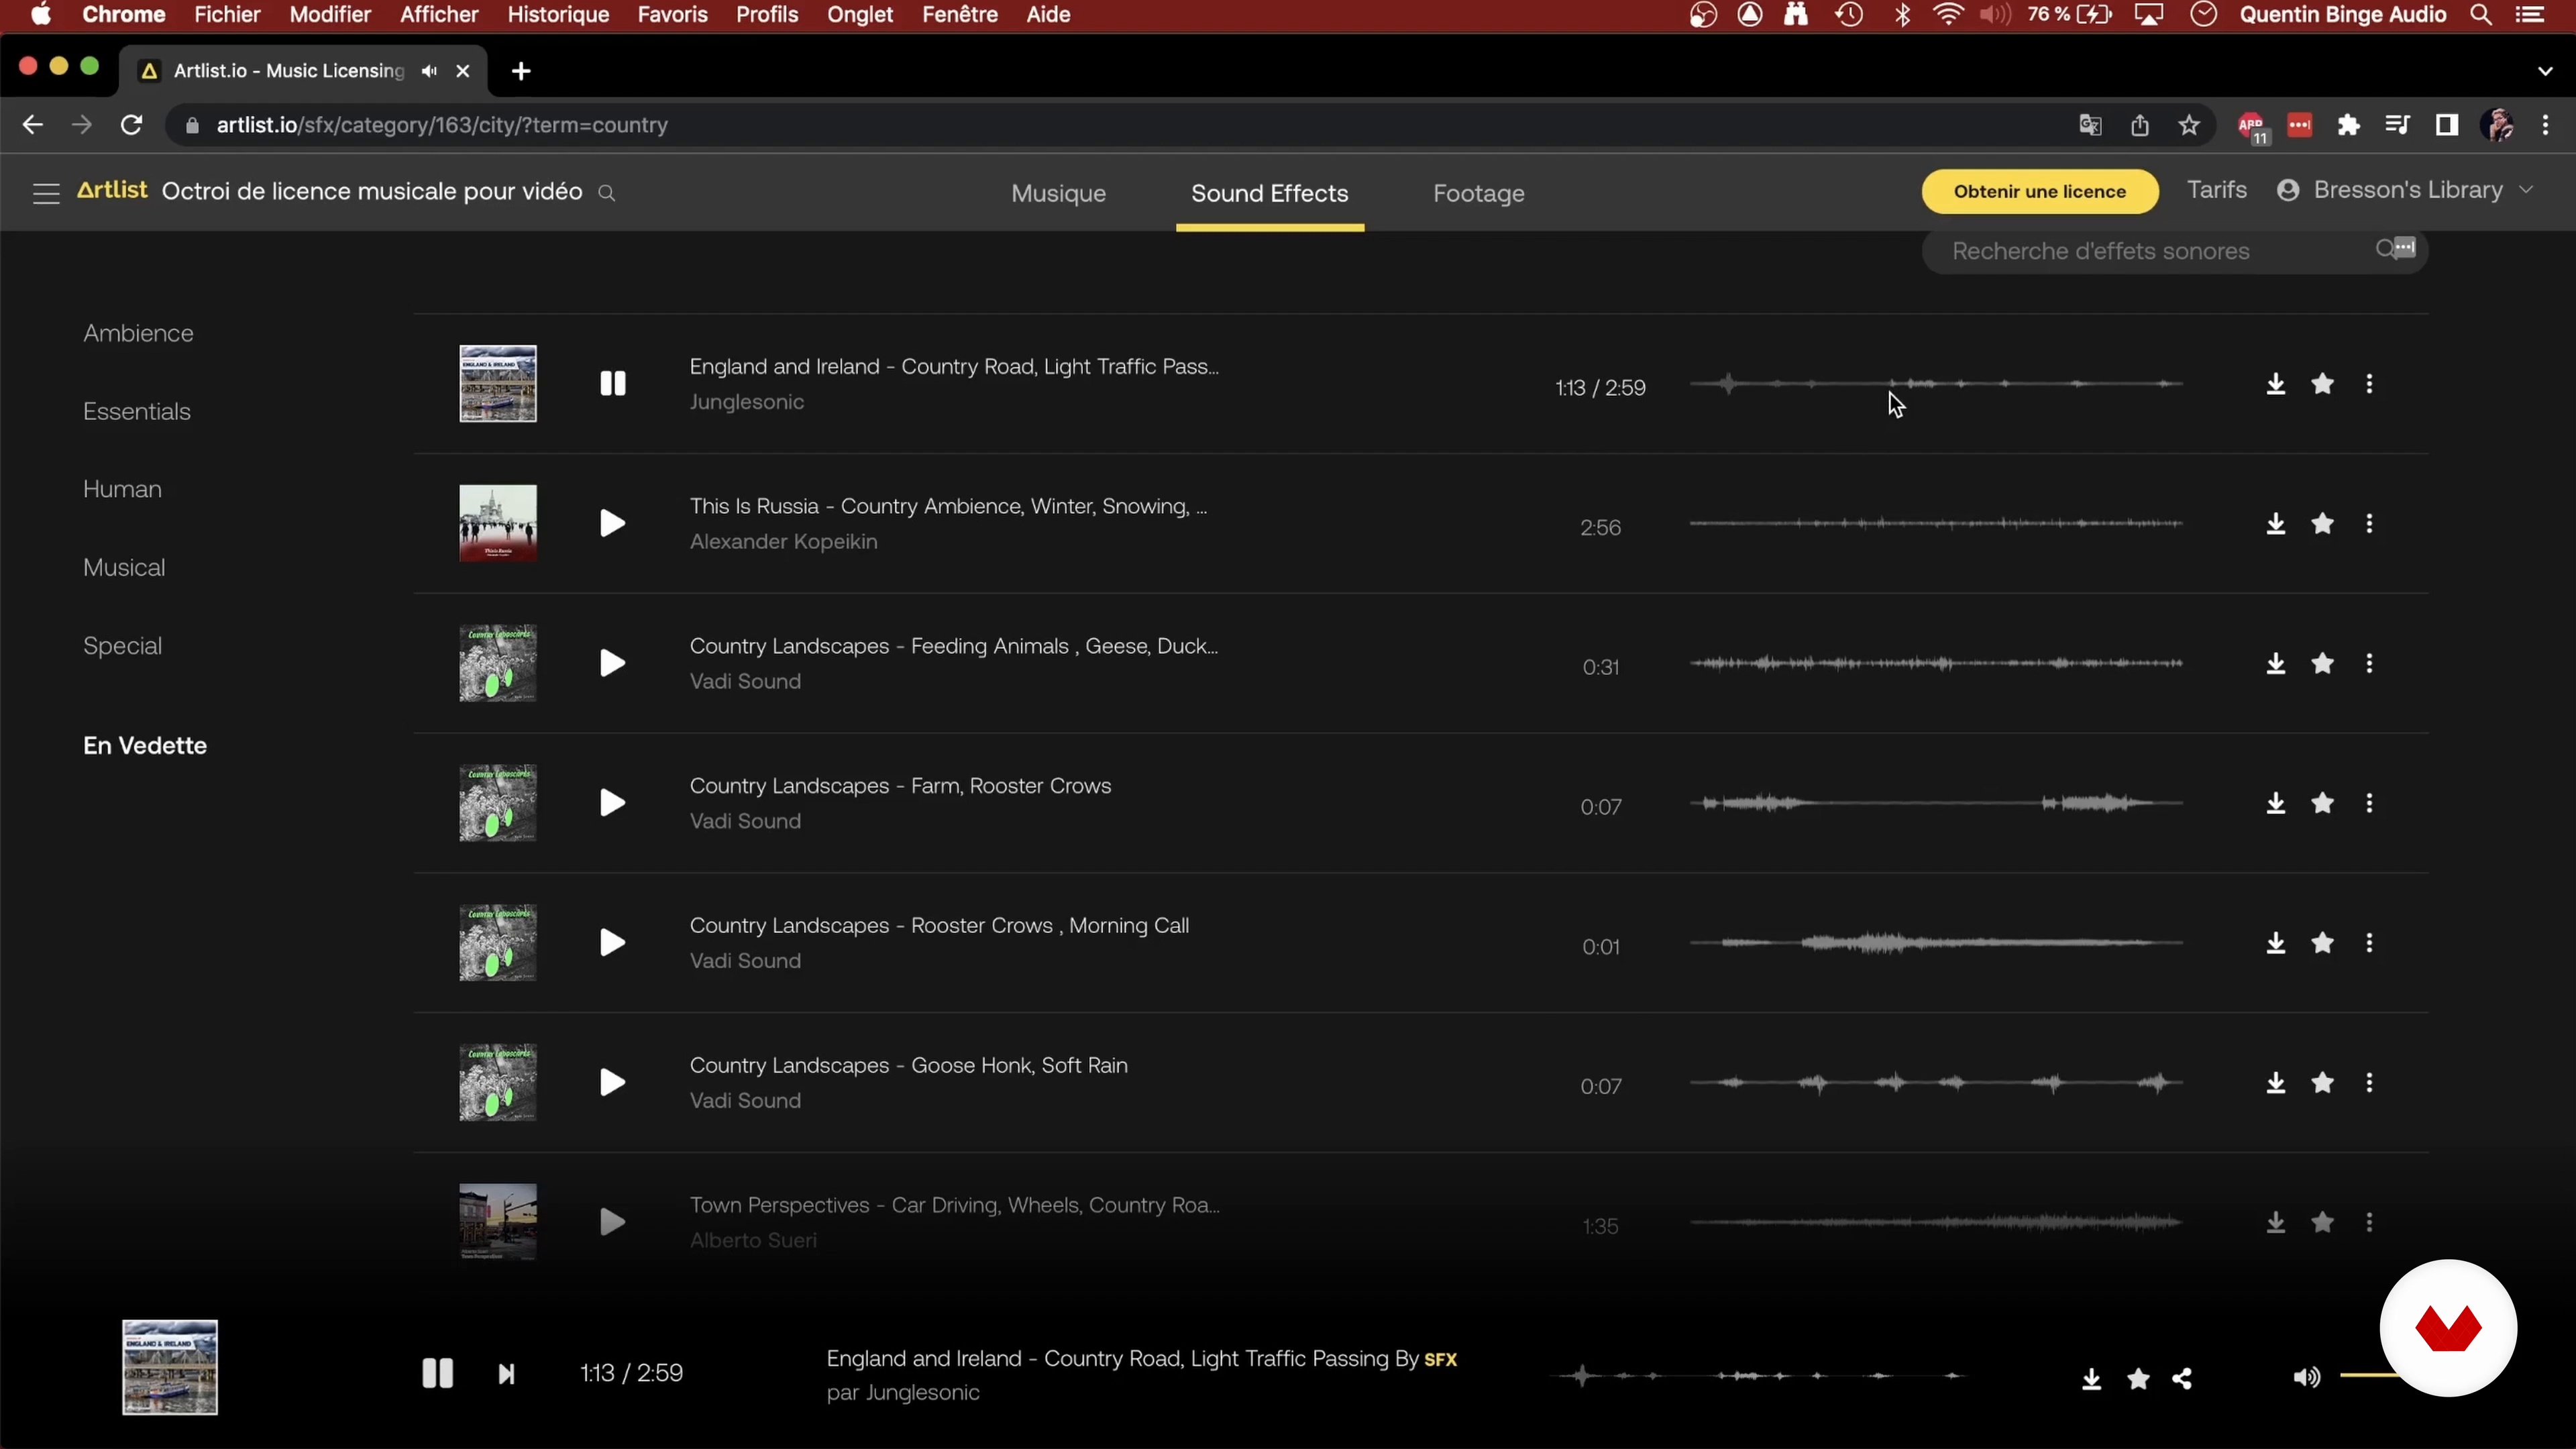The image size is (2576, 1449).
Task: Mute volume using the speaker icon
Action: pos(2306,1378)
